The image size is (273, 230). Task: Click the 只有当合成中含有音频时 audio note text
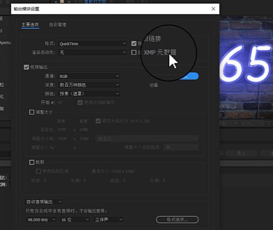[x=67, y=211]
